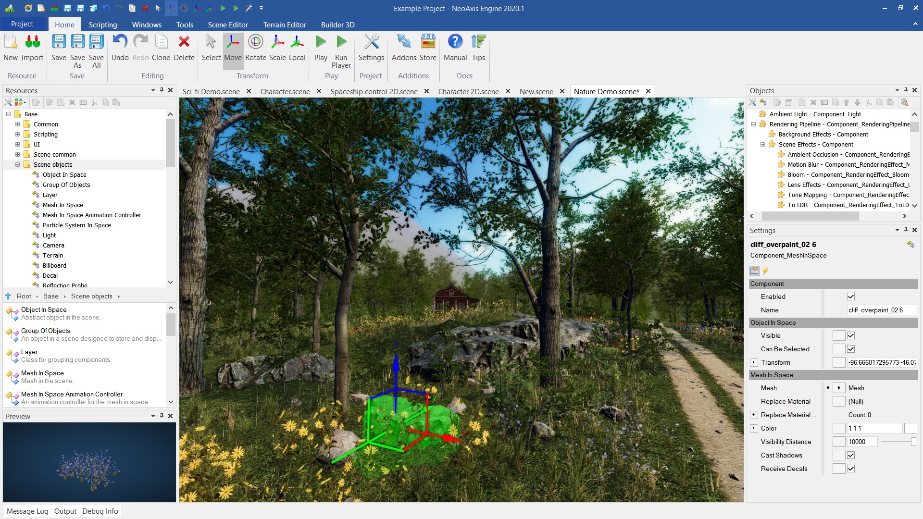Expand the Common folder in Resources

pyautogui.click(x=18, y=124)
